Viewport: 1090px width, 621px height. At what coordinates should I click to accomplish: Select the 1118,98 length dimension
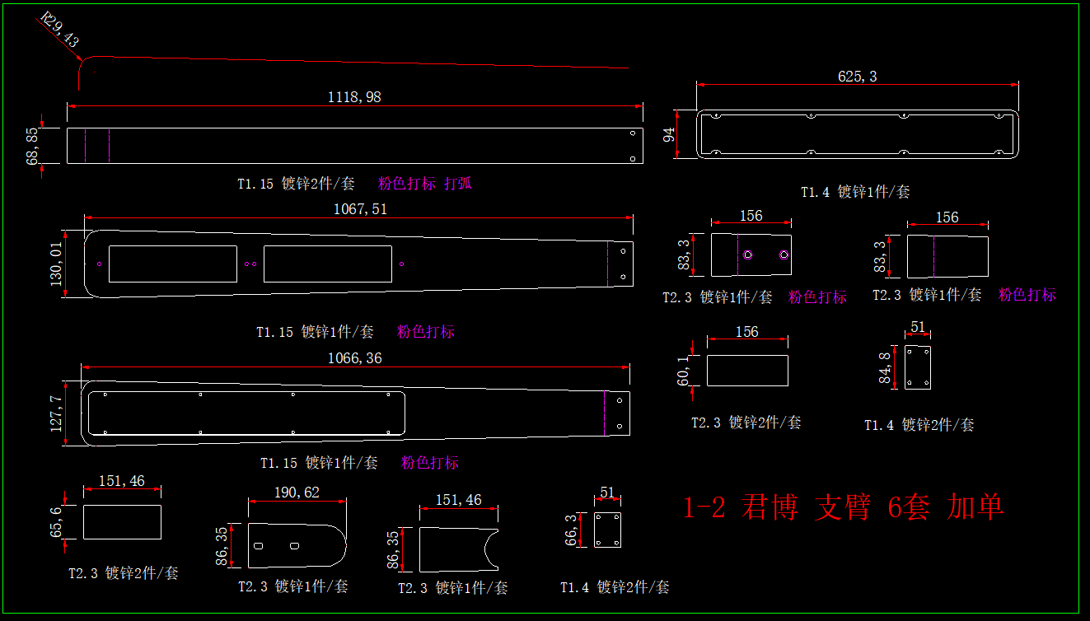(354, 96)
